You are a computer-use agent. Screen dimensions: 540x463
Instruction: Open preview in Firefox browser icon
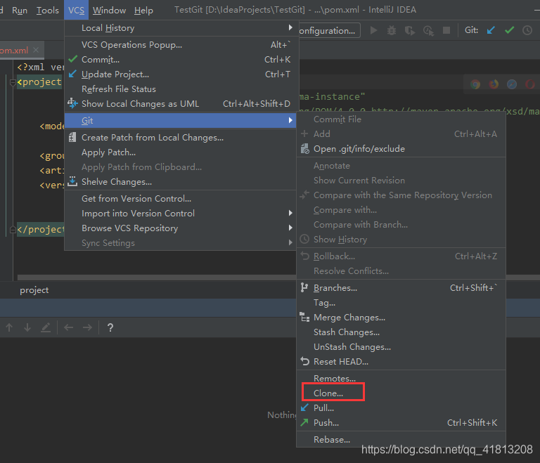point(494,84)
